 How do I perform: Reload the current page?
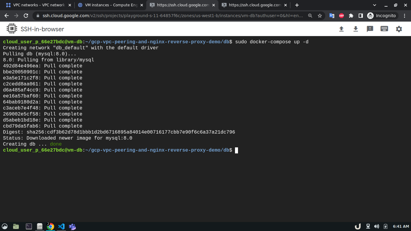click(x=26, y=16)
